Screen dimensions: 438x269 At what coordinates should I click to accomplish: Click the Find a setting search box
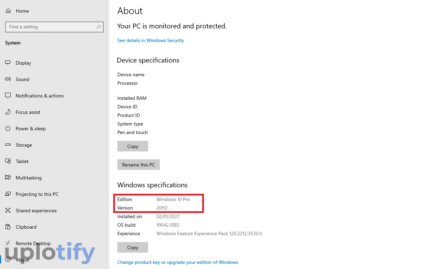coord(54,27)
